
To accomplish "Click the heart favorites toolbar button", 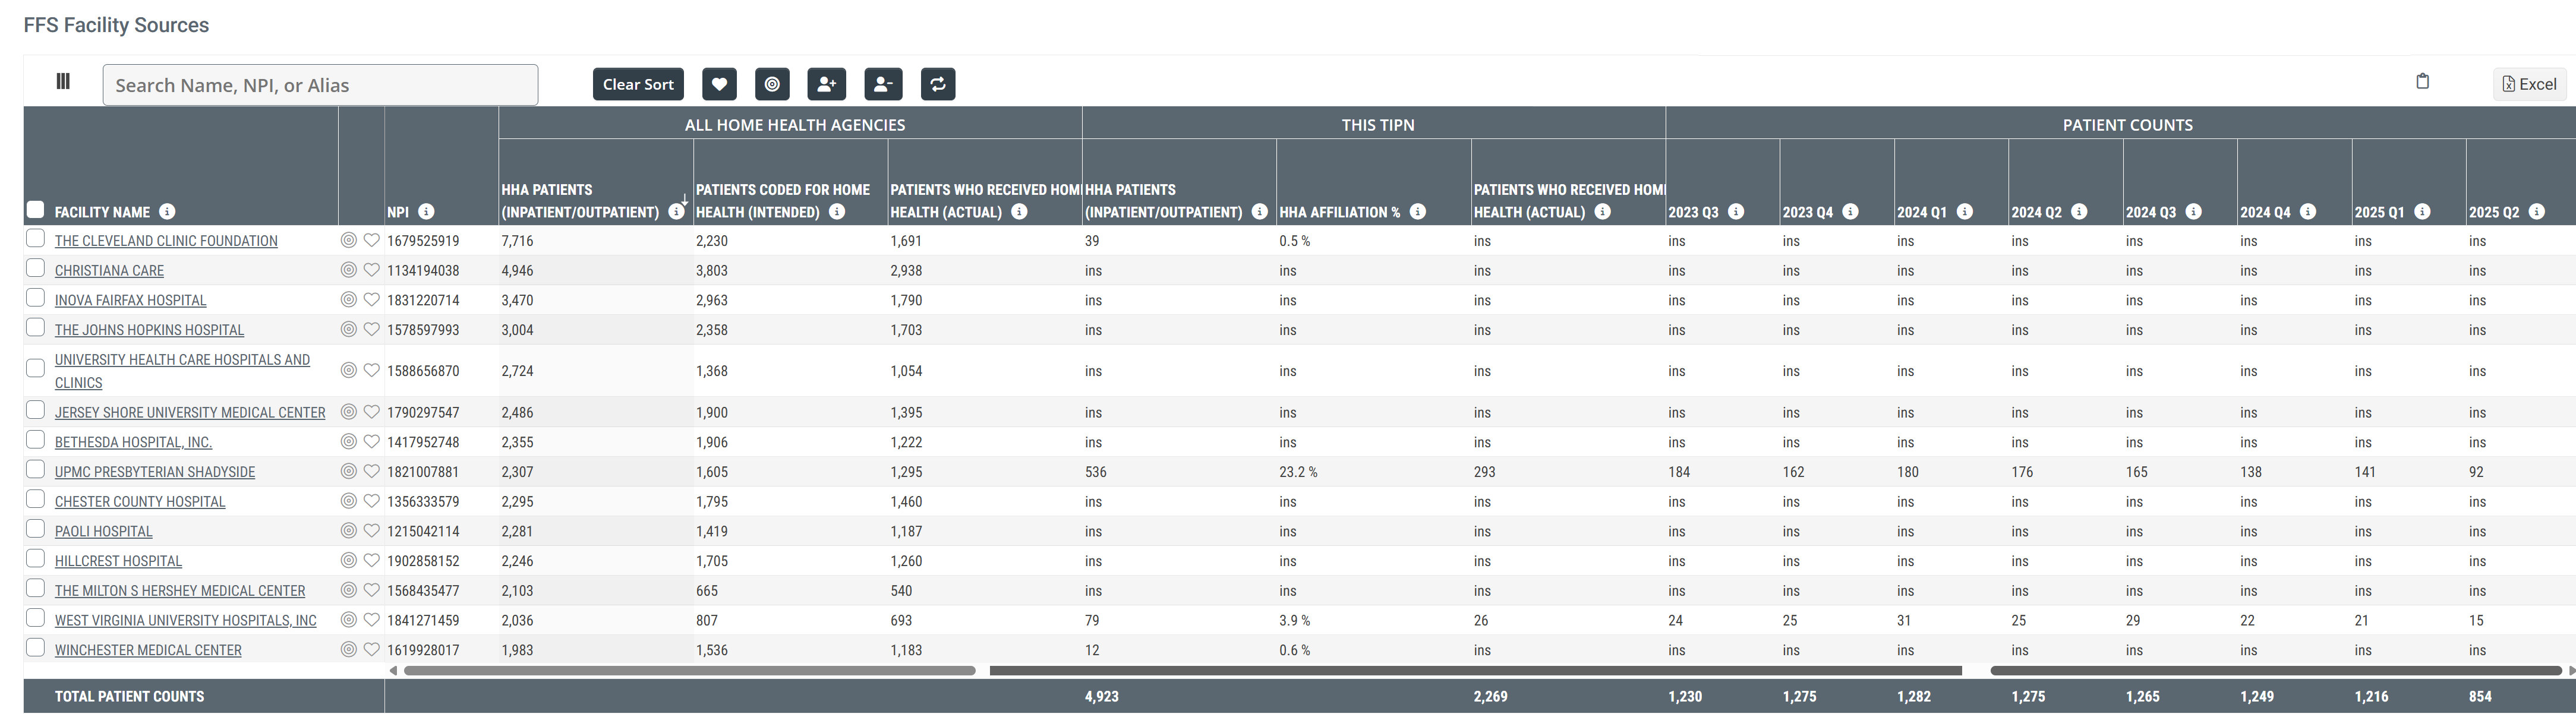I will click(719, 84).
